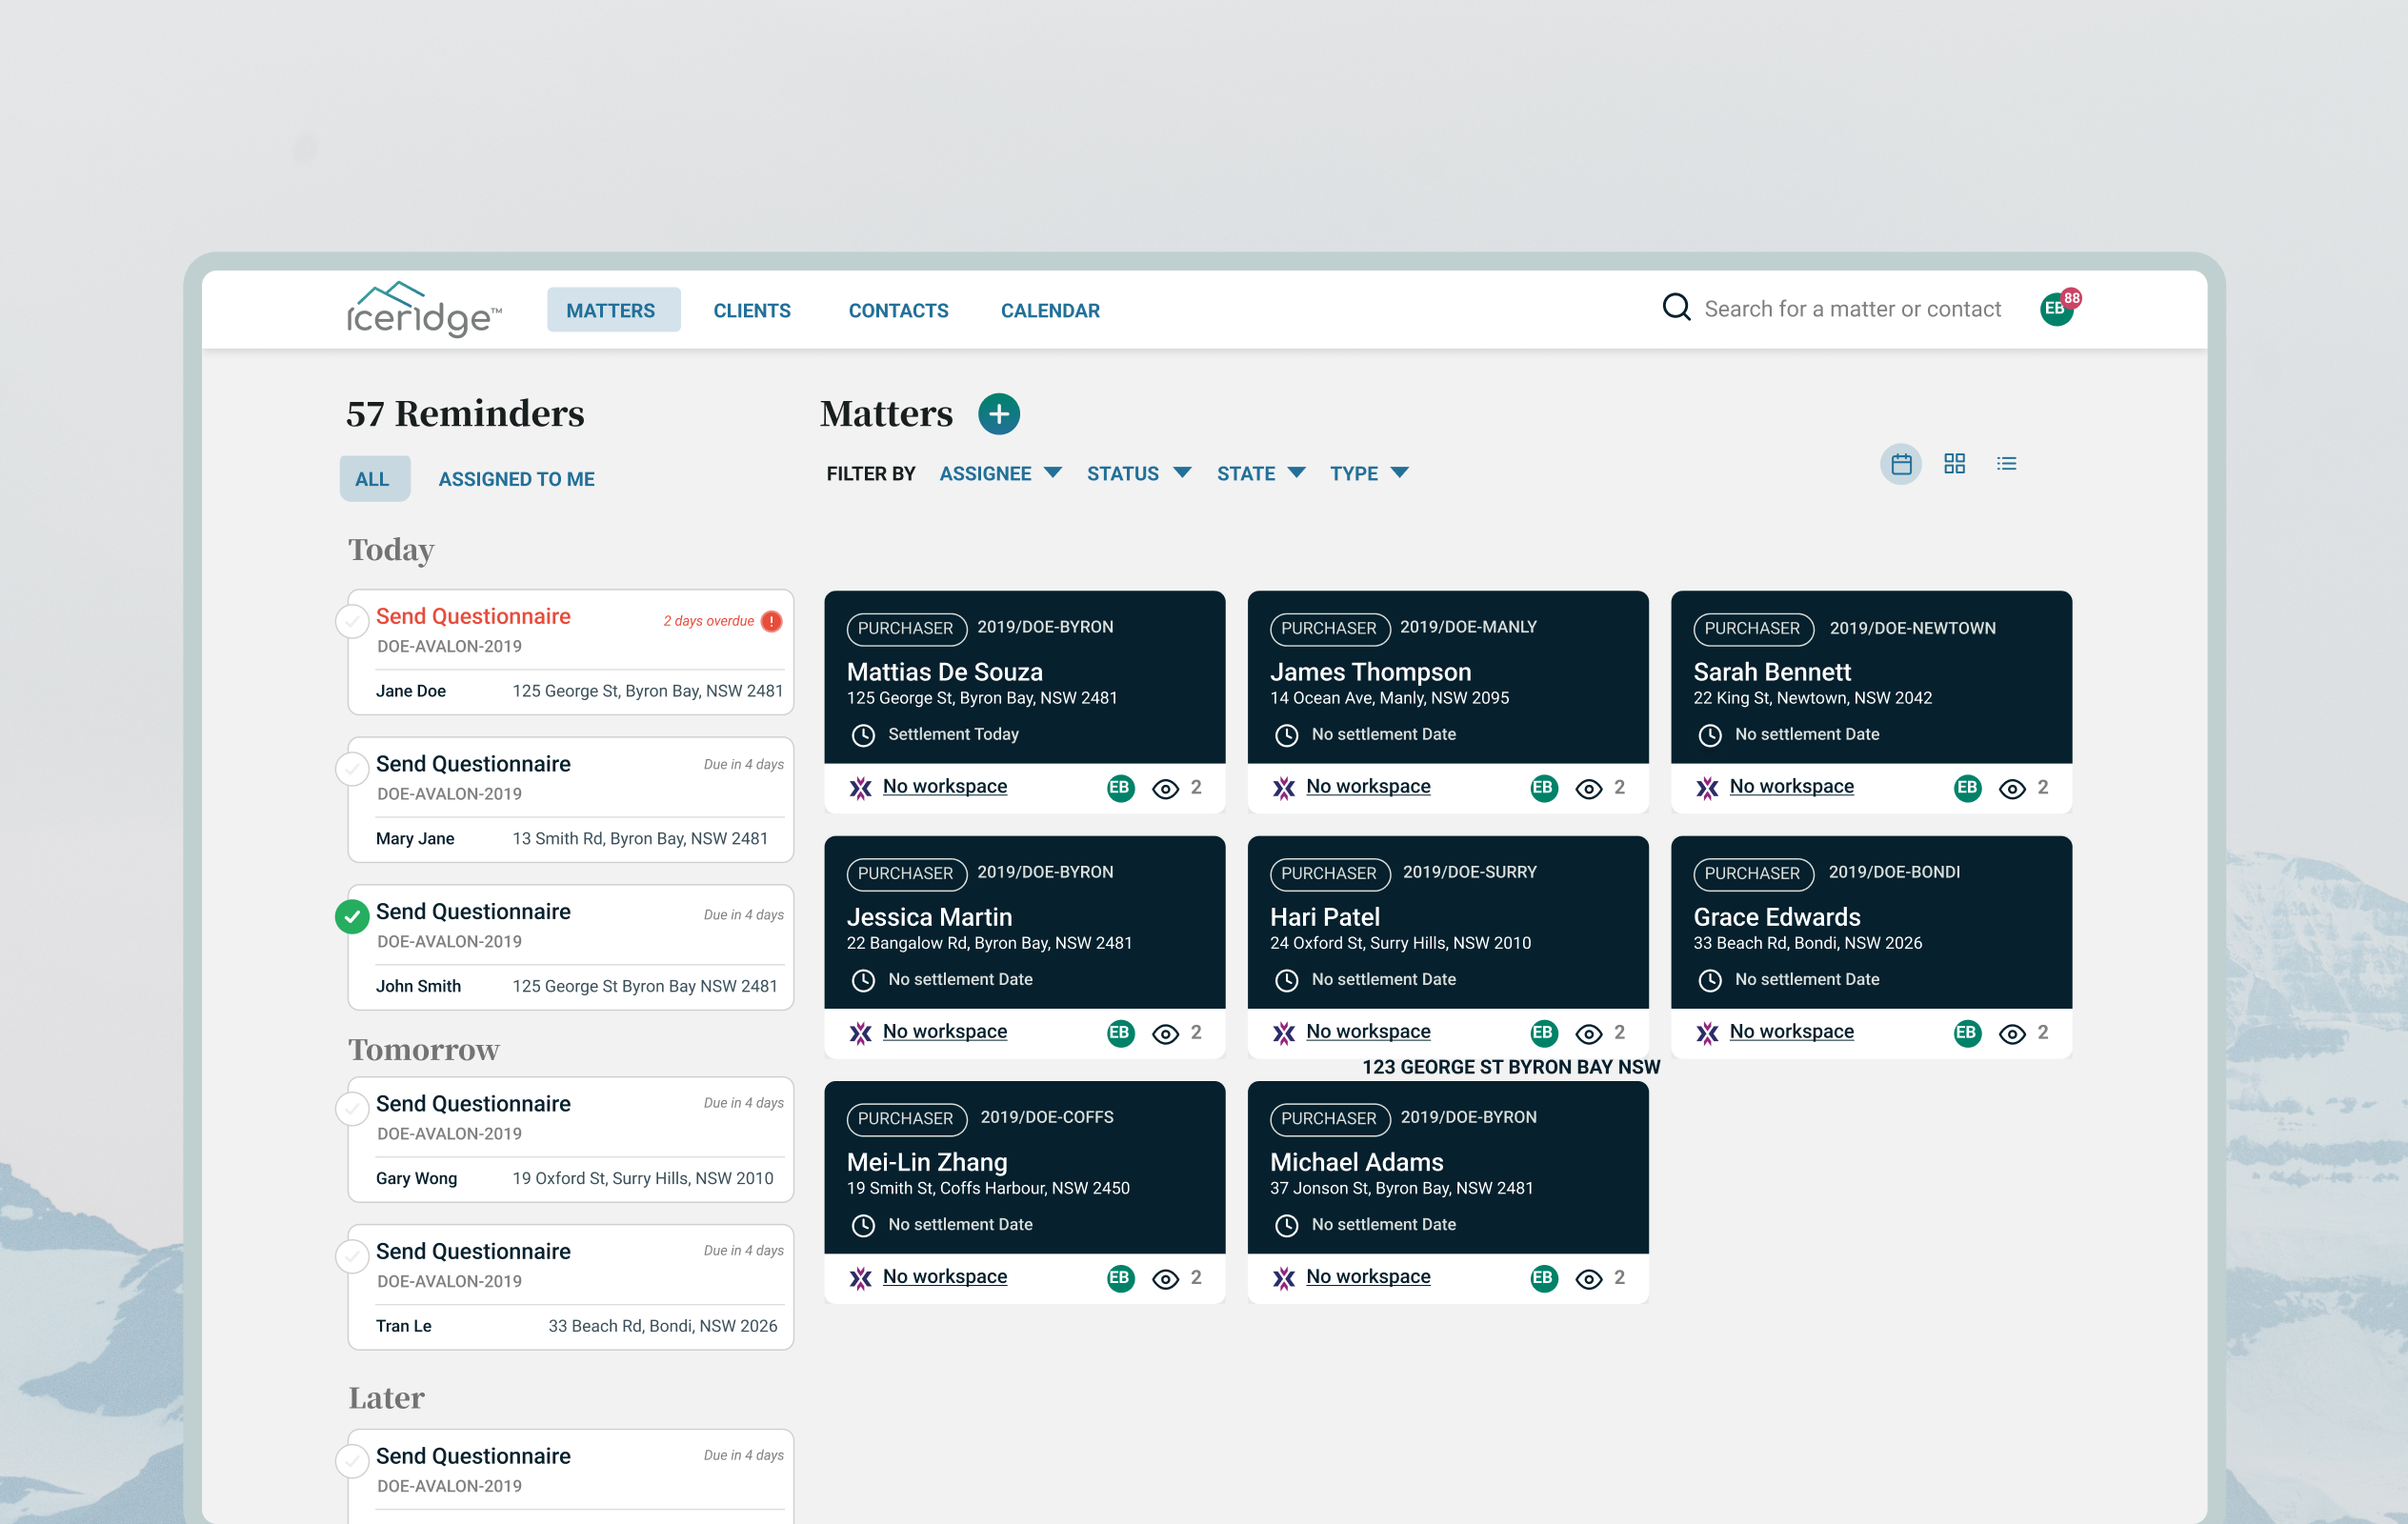Click the overdue alert icon on Jane Doe reminder
The height and width of the screenshot is (1524, 2408).
click(x=771, y=621)
